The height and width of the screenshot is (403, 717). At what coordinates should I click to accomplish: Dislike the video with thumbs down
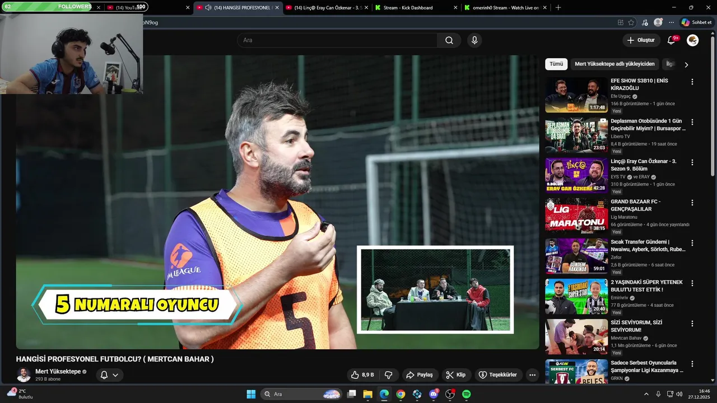[x=389, y=375]
